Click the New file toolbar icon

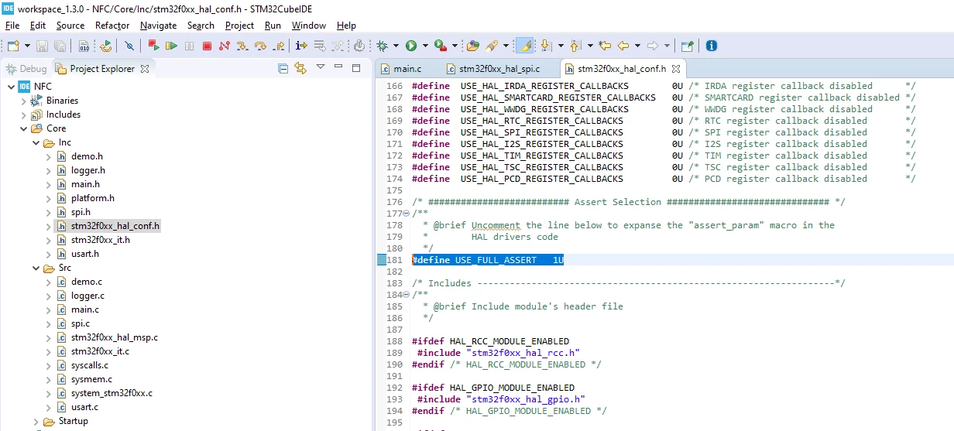pos(13,46)
